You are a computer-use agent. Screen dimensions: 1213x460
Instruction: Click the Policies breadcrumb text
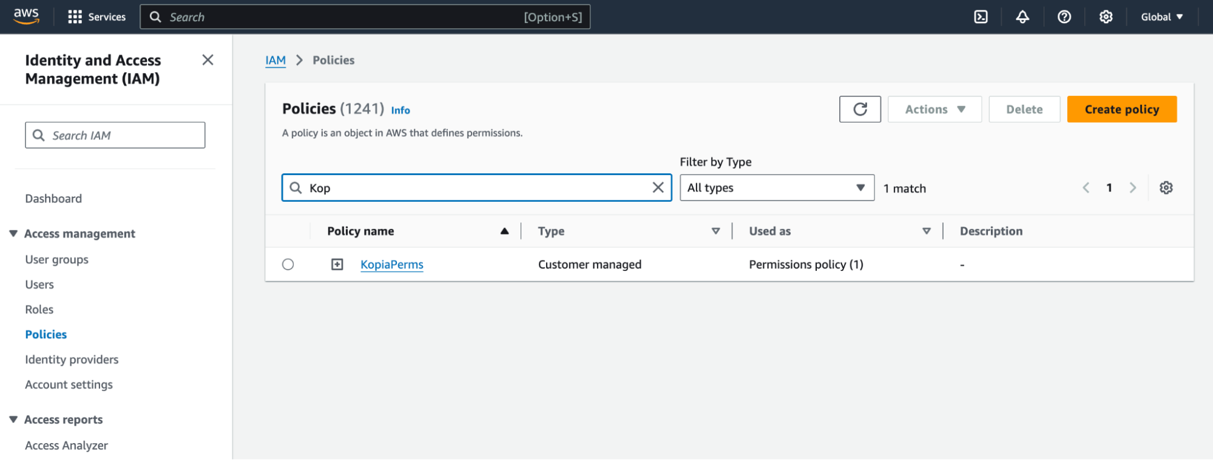coord(334,60)
